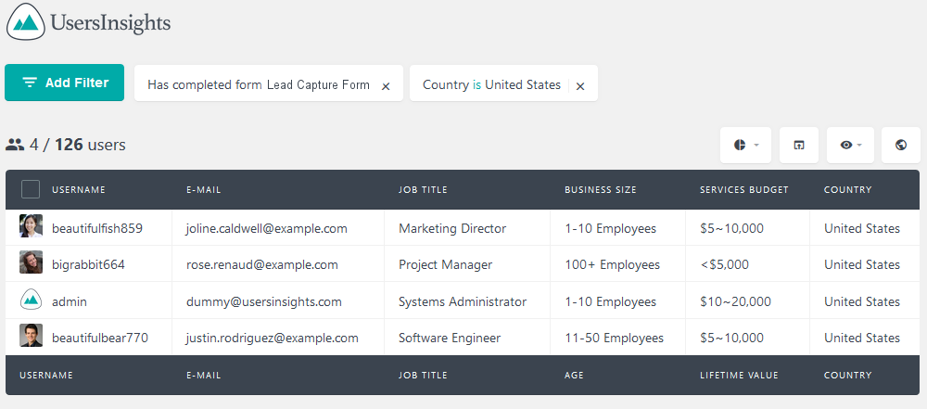Click the export table icon button
The width and height of the screenshot is (927, 409).
tap(799, 145)
